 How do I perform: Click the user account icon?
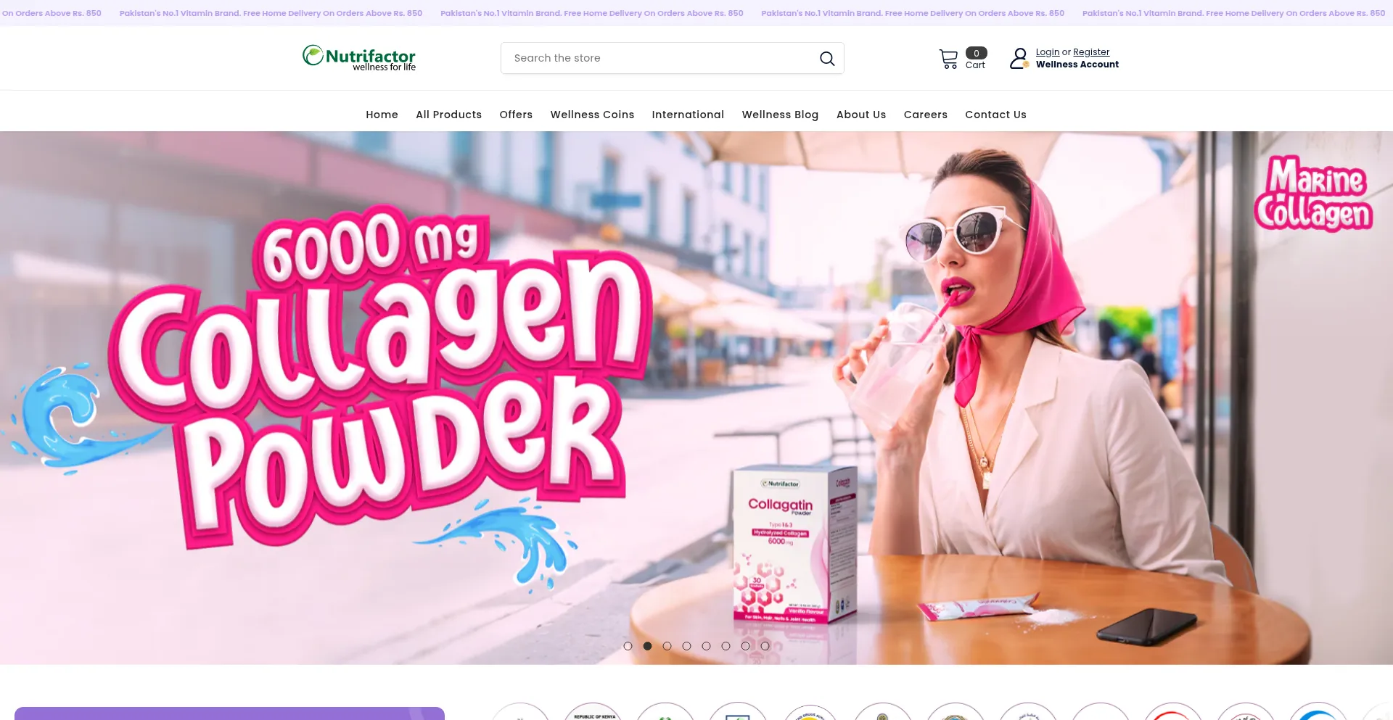(1019, 58)
